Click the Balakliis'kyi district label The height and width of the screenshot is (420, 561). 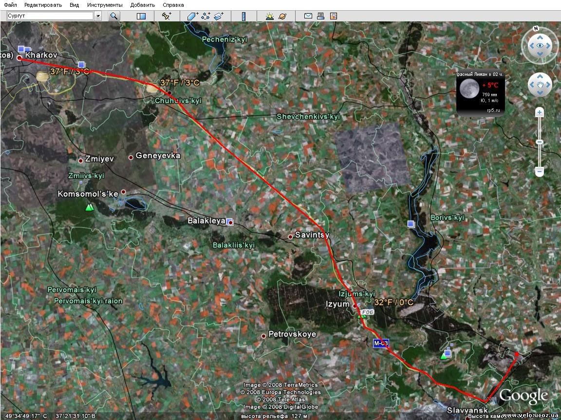234,245
